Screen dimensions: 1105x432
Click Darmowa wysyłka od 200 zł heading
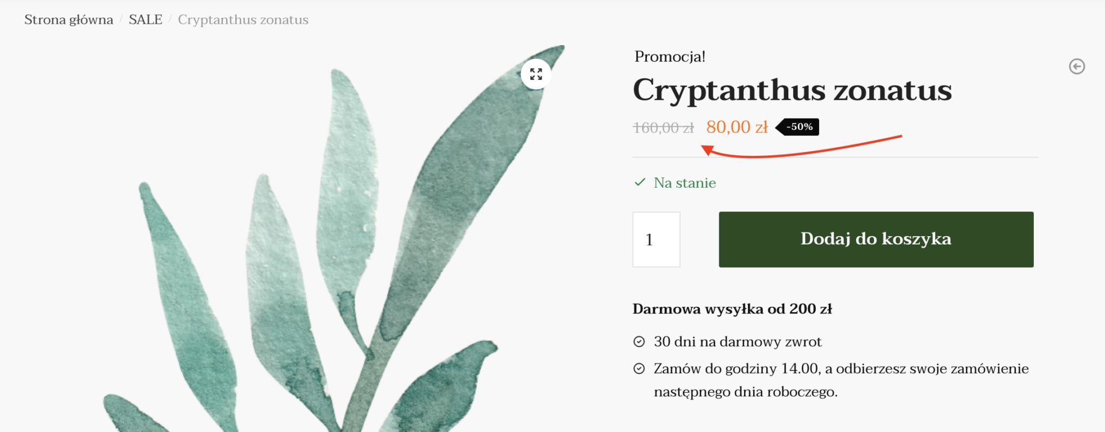pos(732,309)
